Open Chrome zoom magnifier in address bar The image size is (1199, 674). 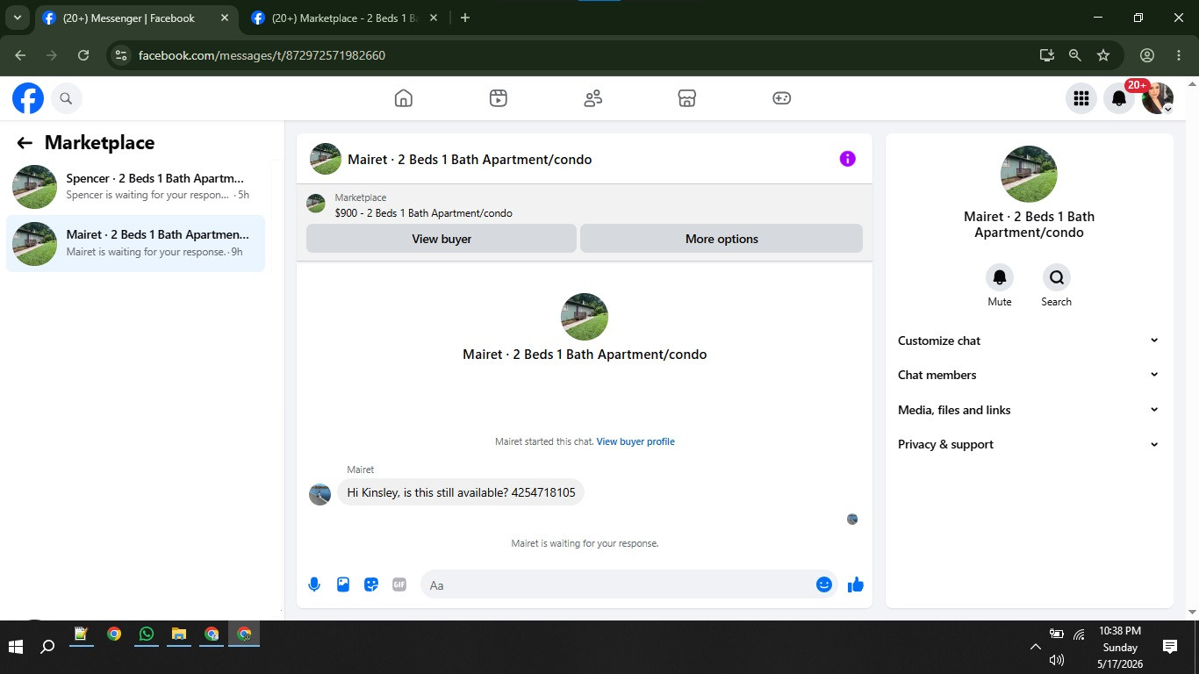click(1075, 55)
